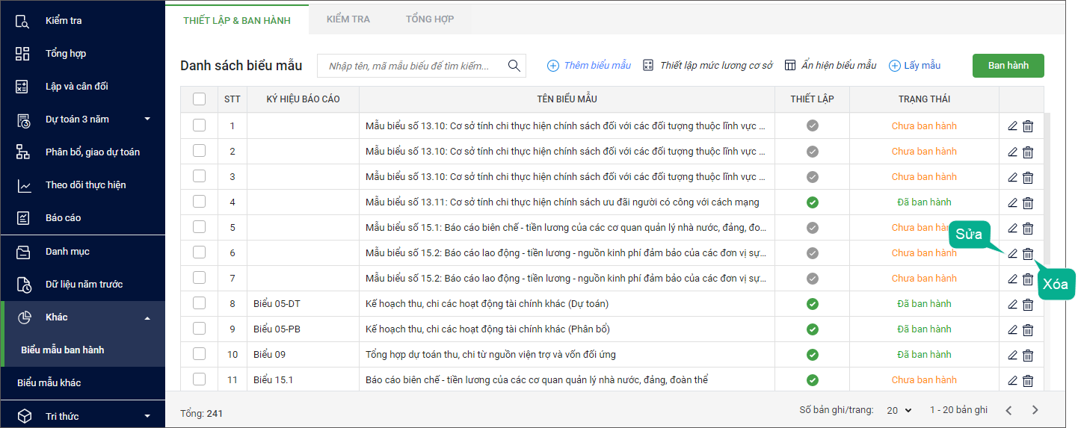
Task: Go to next page arrow
Action: (x=1035, y=410)
